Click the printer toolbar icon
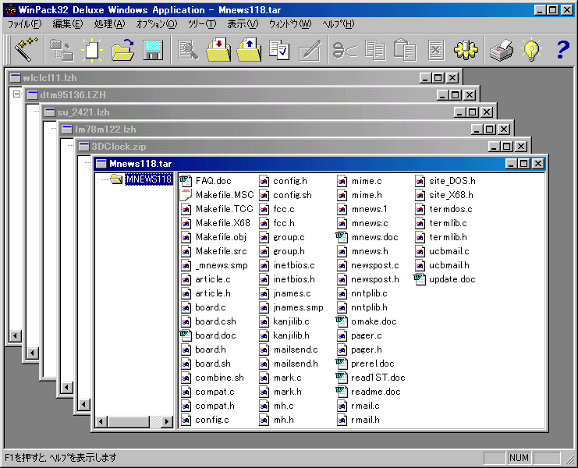 point(502,49)
